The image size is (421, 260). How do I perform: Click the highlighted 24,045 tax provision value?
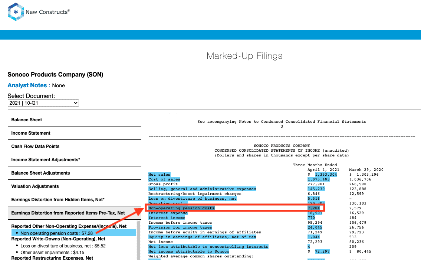315,227
